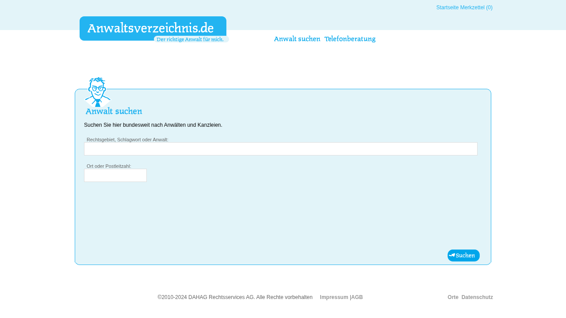
Task: Click the DAHAG Rechtsservices copyright text
Action: (235, 297)
